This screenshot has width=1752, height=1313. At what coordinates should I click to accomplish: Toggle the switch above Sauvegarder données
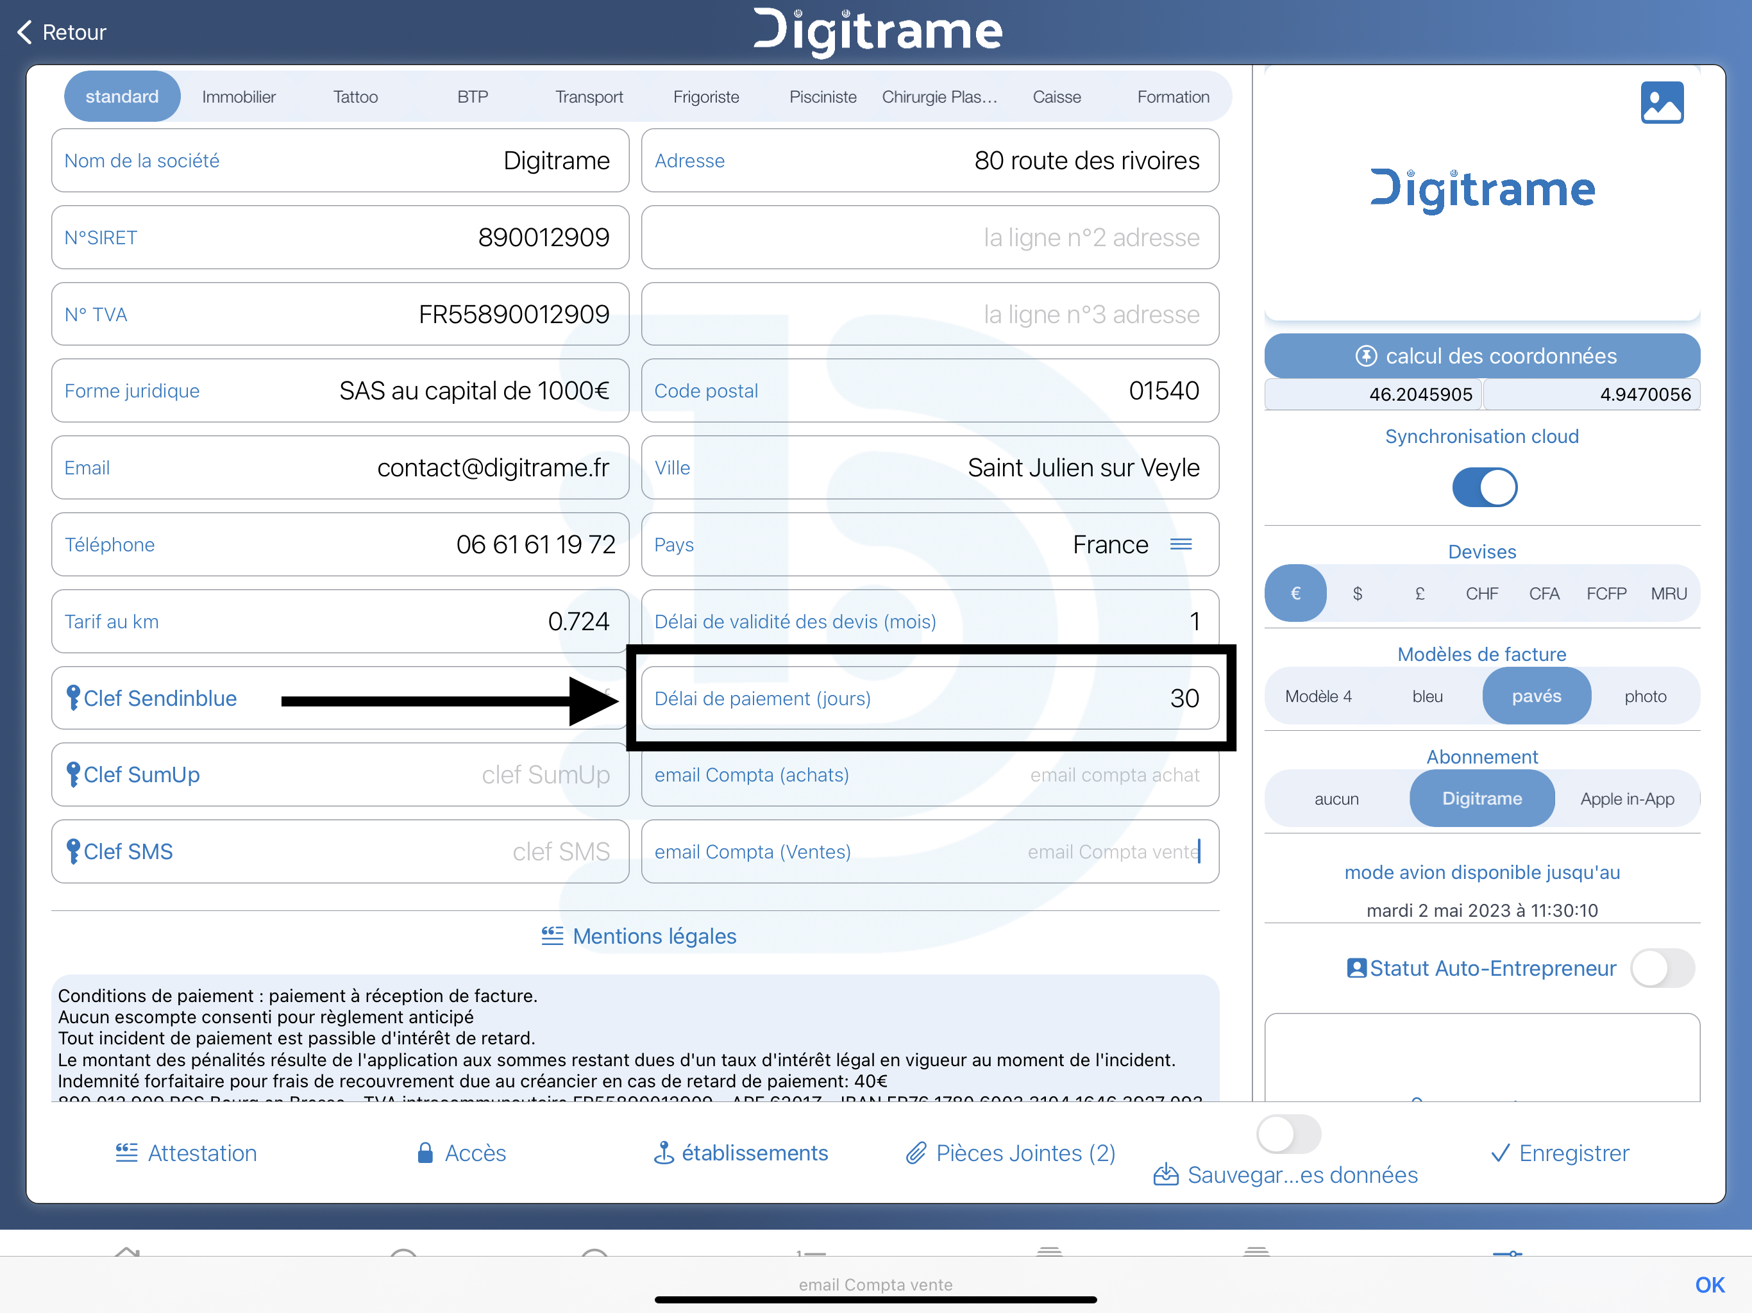click(x=1288, y=1134)
